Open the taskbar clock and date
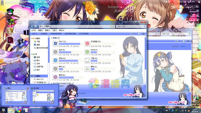This screenshot has height=113, width=201. pos(195,110)
